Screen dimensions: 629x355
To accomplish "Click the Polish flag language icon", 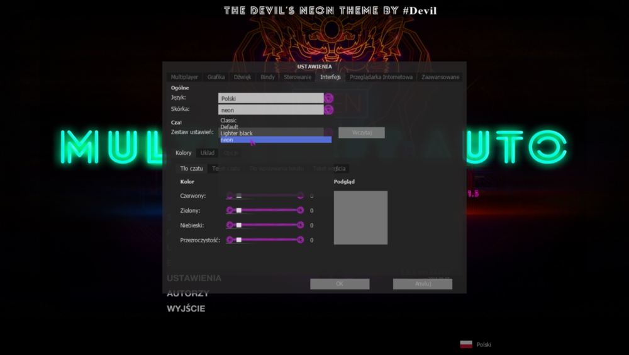I will 466,344.
